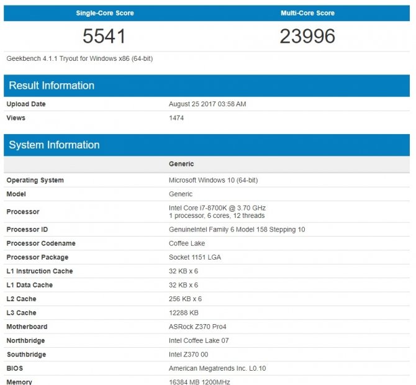Click the Processor ID label

click(x=27, y=230)
